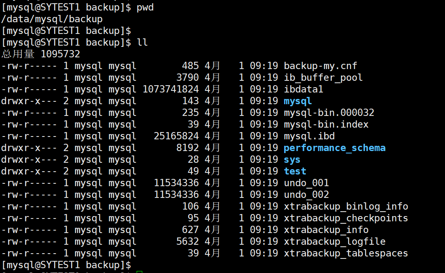Select the test directory name
The image size is (445, 273).
pyautogui.click(x=295, y=171)
